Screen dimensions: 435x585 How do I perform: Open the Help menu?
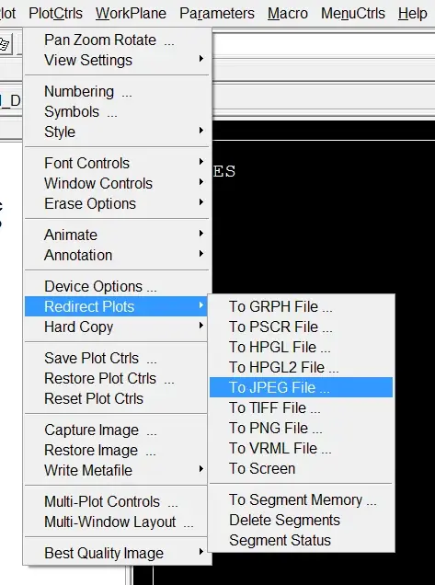pyautogui.click(x=412, y=14)
